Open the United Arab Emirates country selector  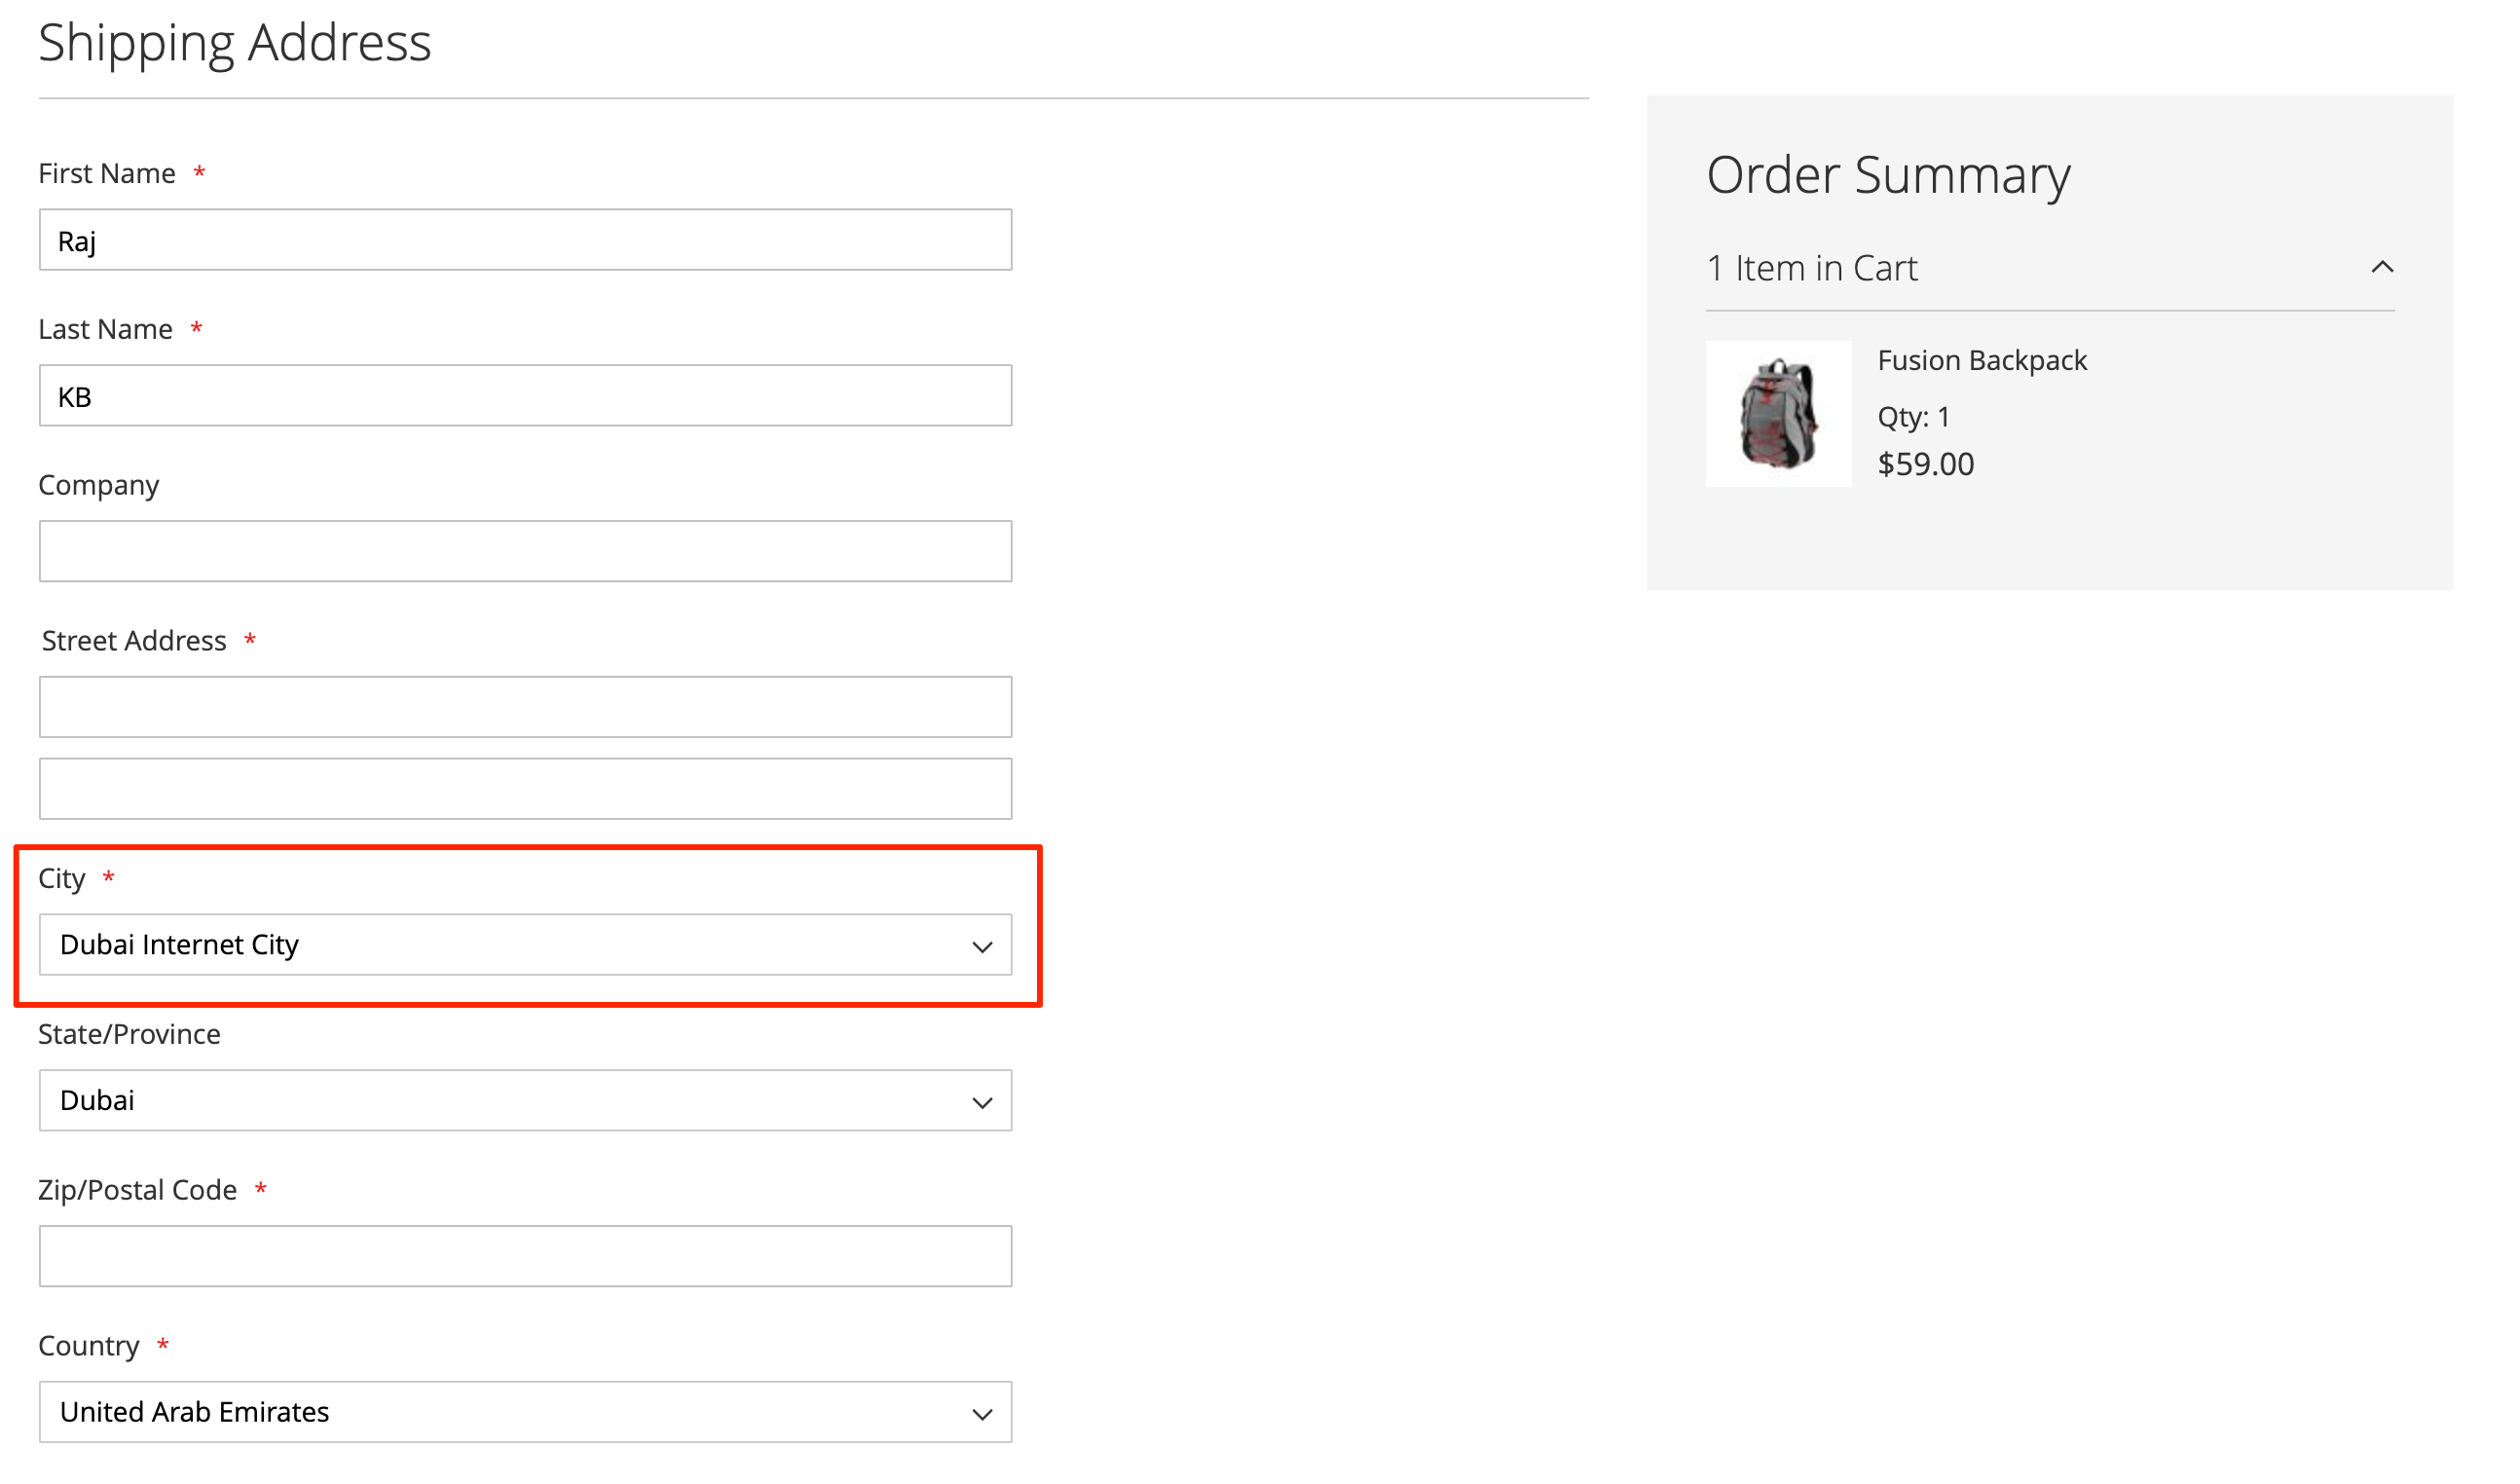(x=525, y=1412)
